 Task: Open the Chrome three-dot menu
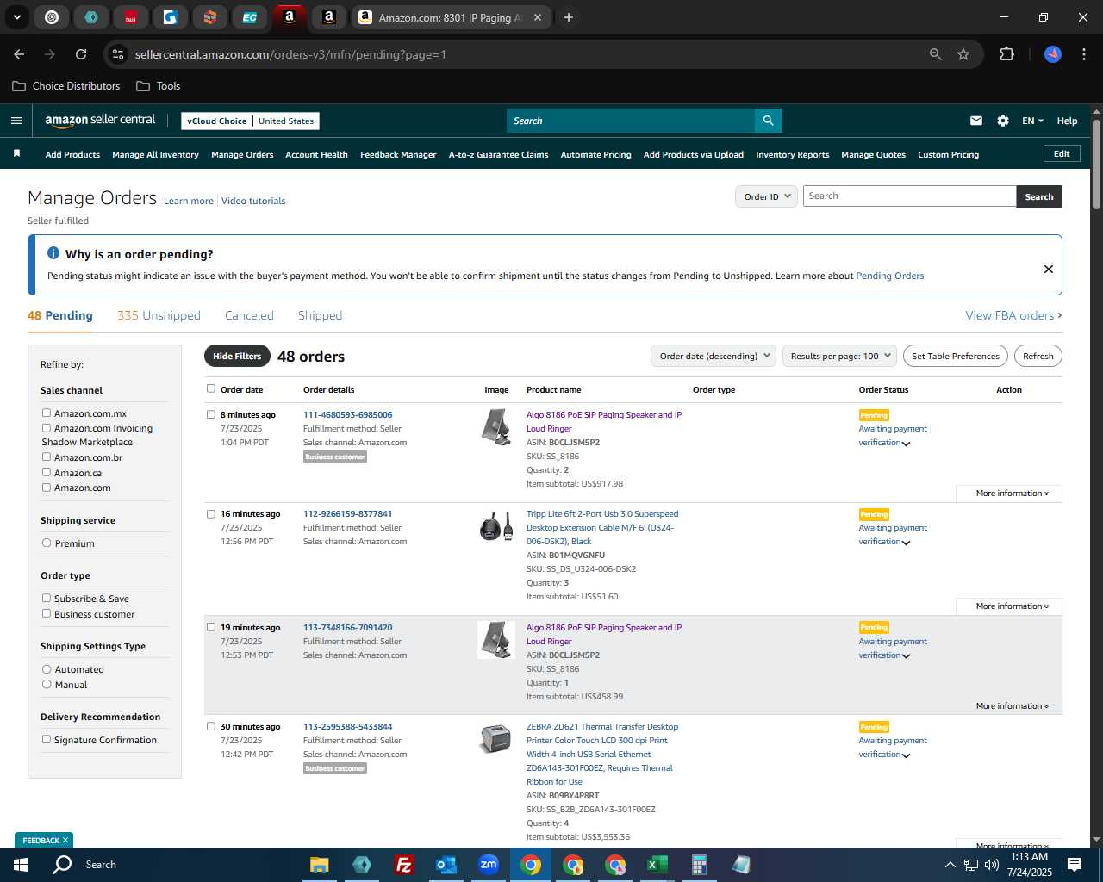coord(1082,54)
